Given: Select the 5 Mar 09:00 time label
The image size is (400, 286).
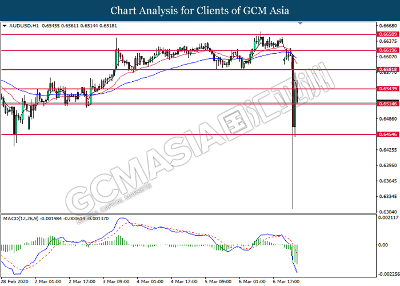Looking at the screenshot, I should point(219,281).
